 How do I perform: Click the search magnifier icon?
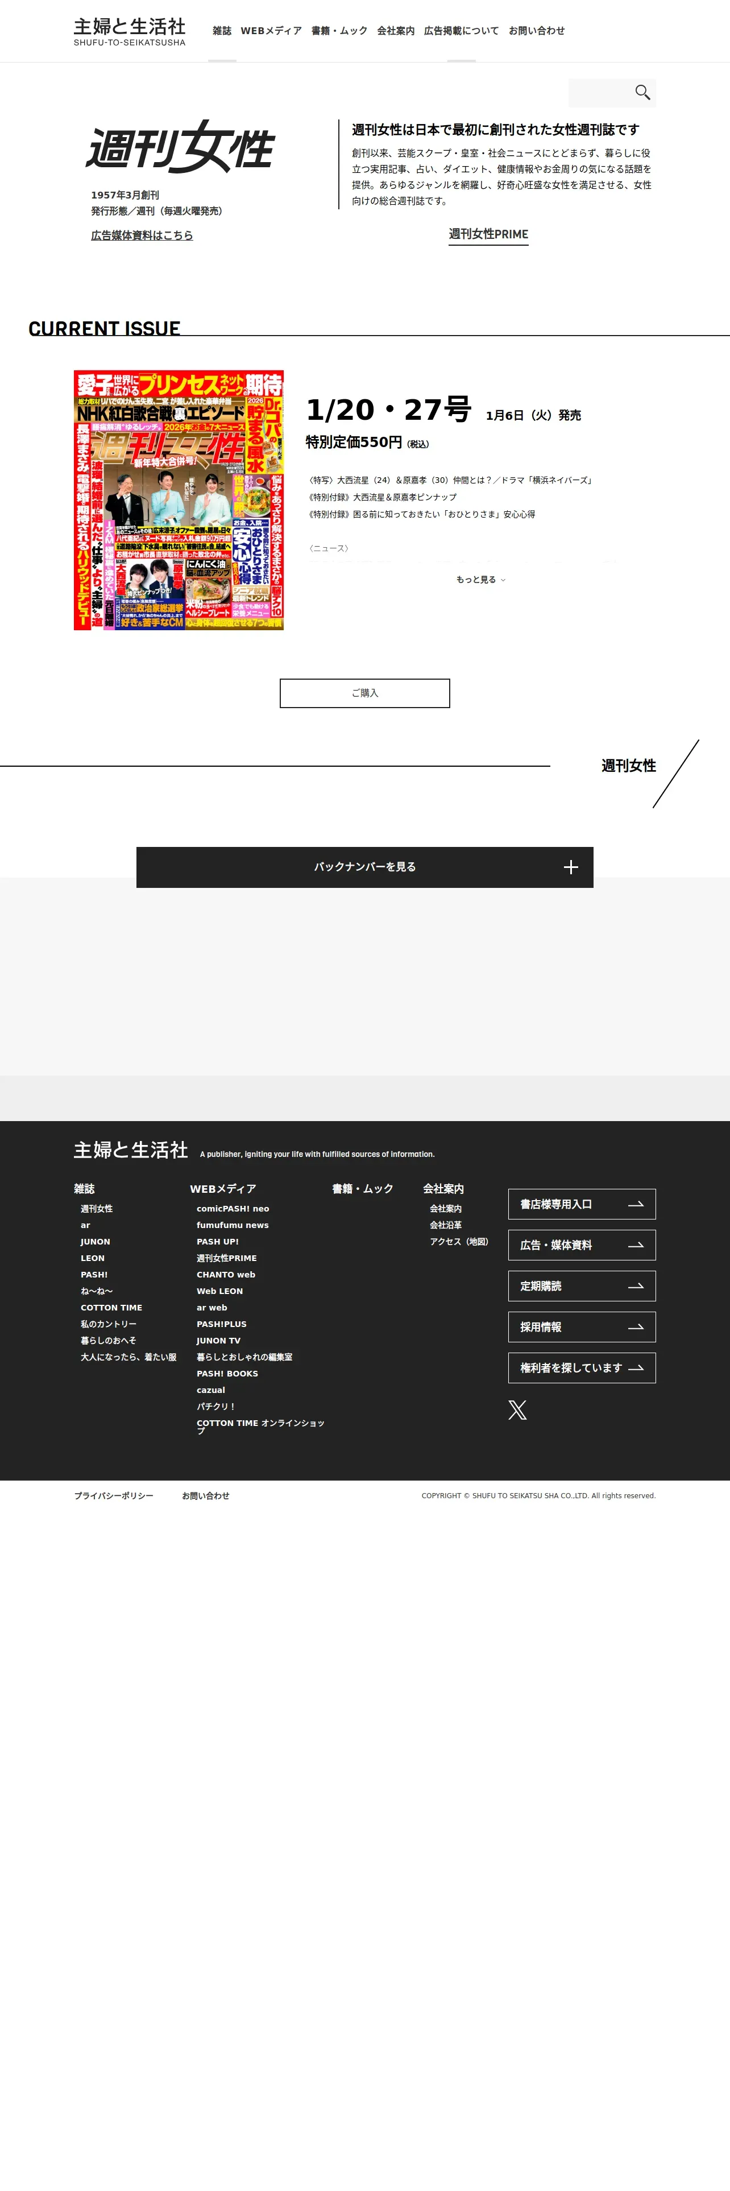click(x=642, y=93)
